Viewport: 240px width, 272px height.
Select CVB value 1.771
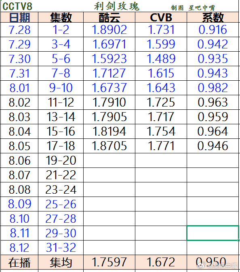coord(161,146)
